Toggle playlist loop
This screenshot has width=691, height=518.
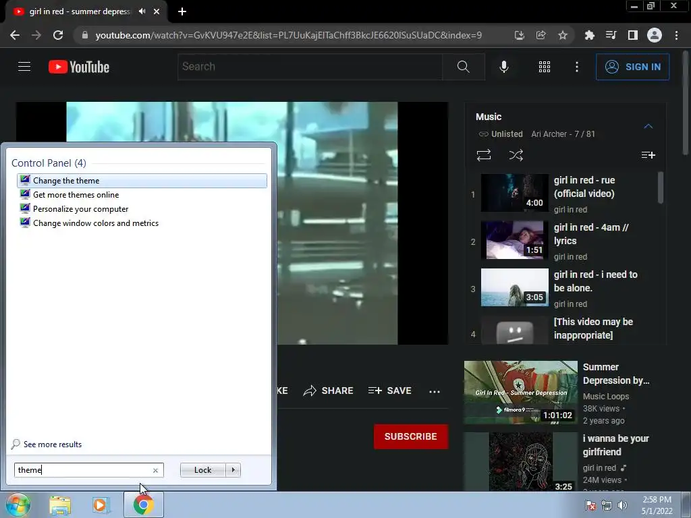(x=483, y=155)
